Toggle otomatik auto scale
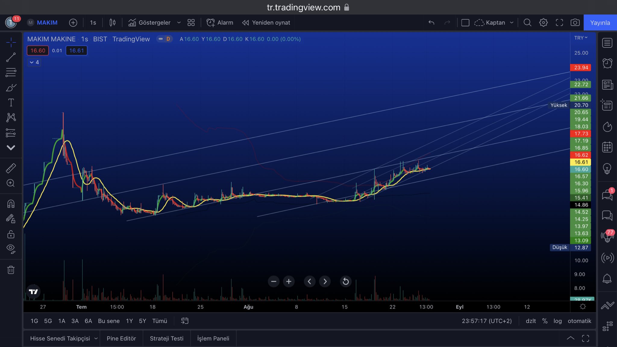Viewport: 617px width, 347px height. coord(579,321)
